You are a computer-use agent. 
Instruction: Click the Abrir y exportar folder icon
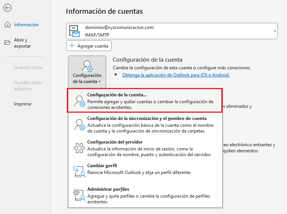point(8,43)
